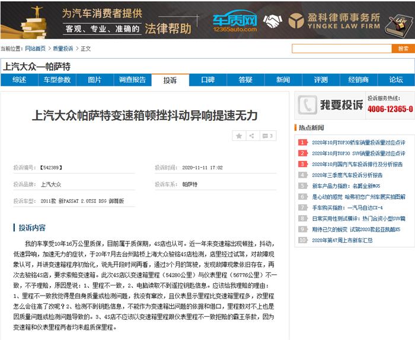Click the star favorite icon
Screen dimensions: 415x340
(239, 136)
